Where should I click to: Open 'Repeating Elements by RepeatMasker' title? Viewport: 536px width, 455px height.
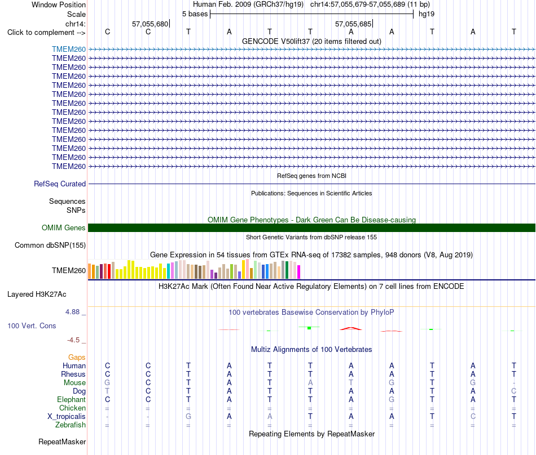311,434
